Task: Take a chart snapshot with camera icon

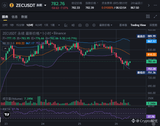Action: point(80,25)
